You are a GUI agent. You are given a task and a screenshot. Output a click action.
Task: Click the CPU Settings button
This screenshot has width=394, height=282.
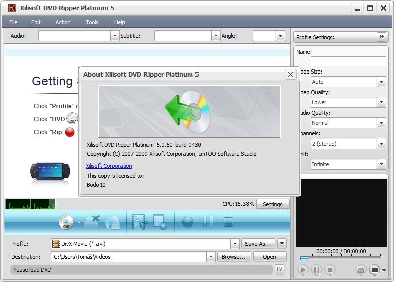click(273, 204)
